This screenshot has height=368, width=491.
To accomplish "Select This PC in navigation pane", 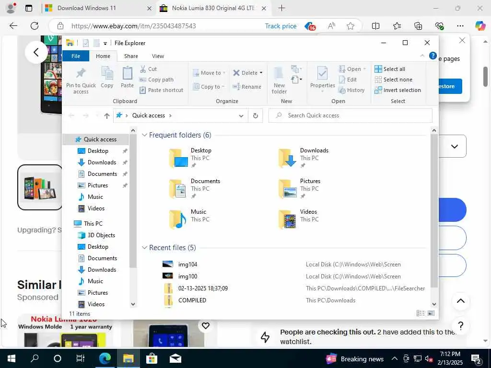I will point(93,223).
